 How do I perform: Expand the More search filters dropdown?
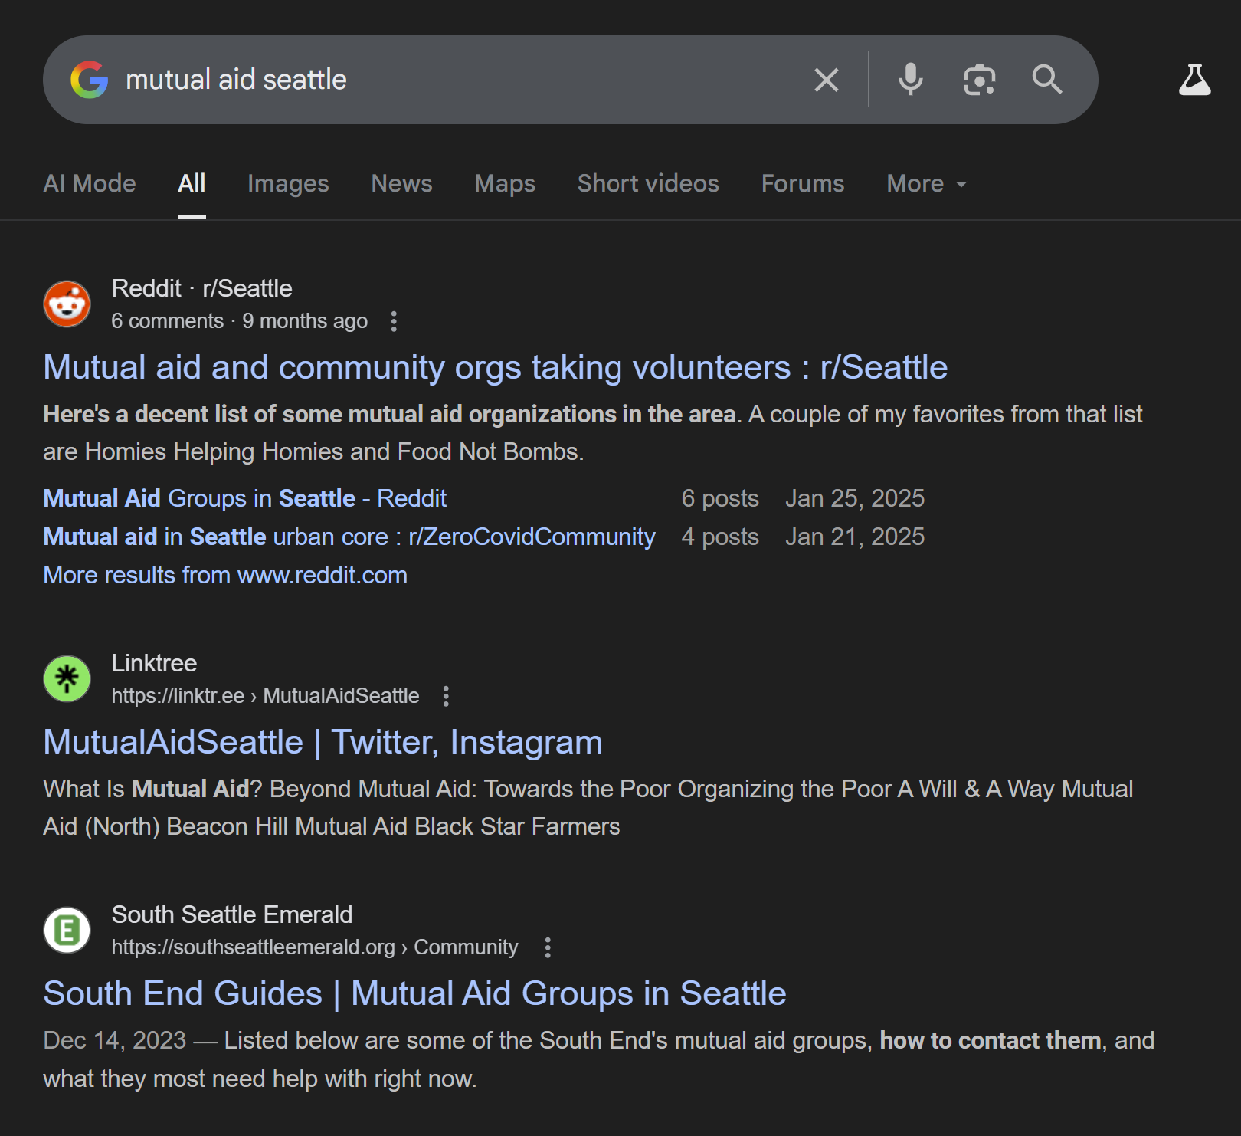point(926,184)
